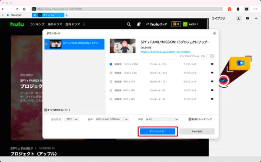Toggle the すべて選択する checkbox

46,110
